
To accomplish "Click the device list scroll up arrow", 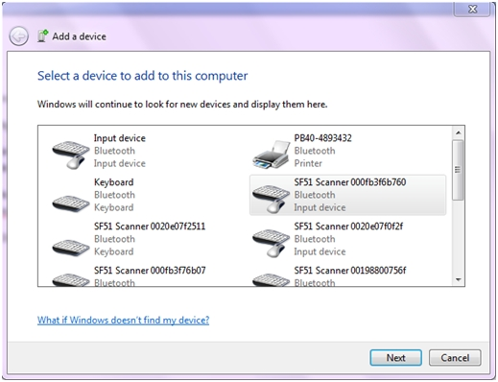I will click(x=458, y=132).
